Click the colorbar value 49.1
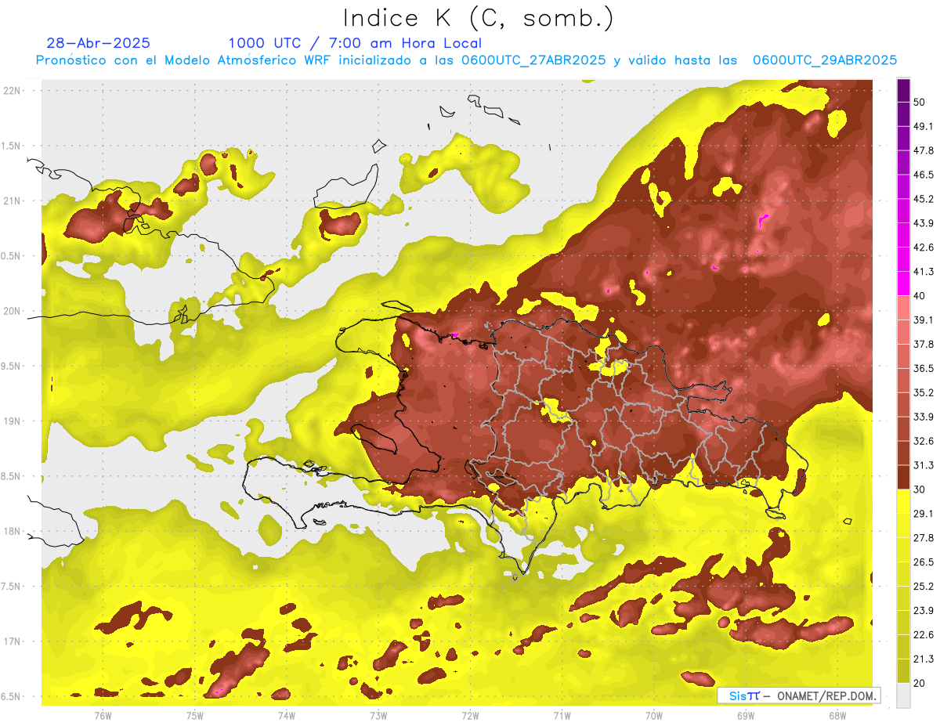This screenshot has width=940, height=726. click(x=924, y=126)
